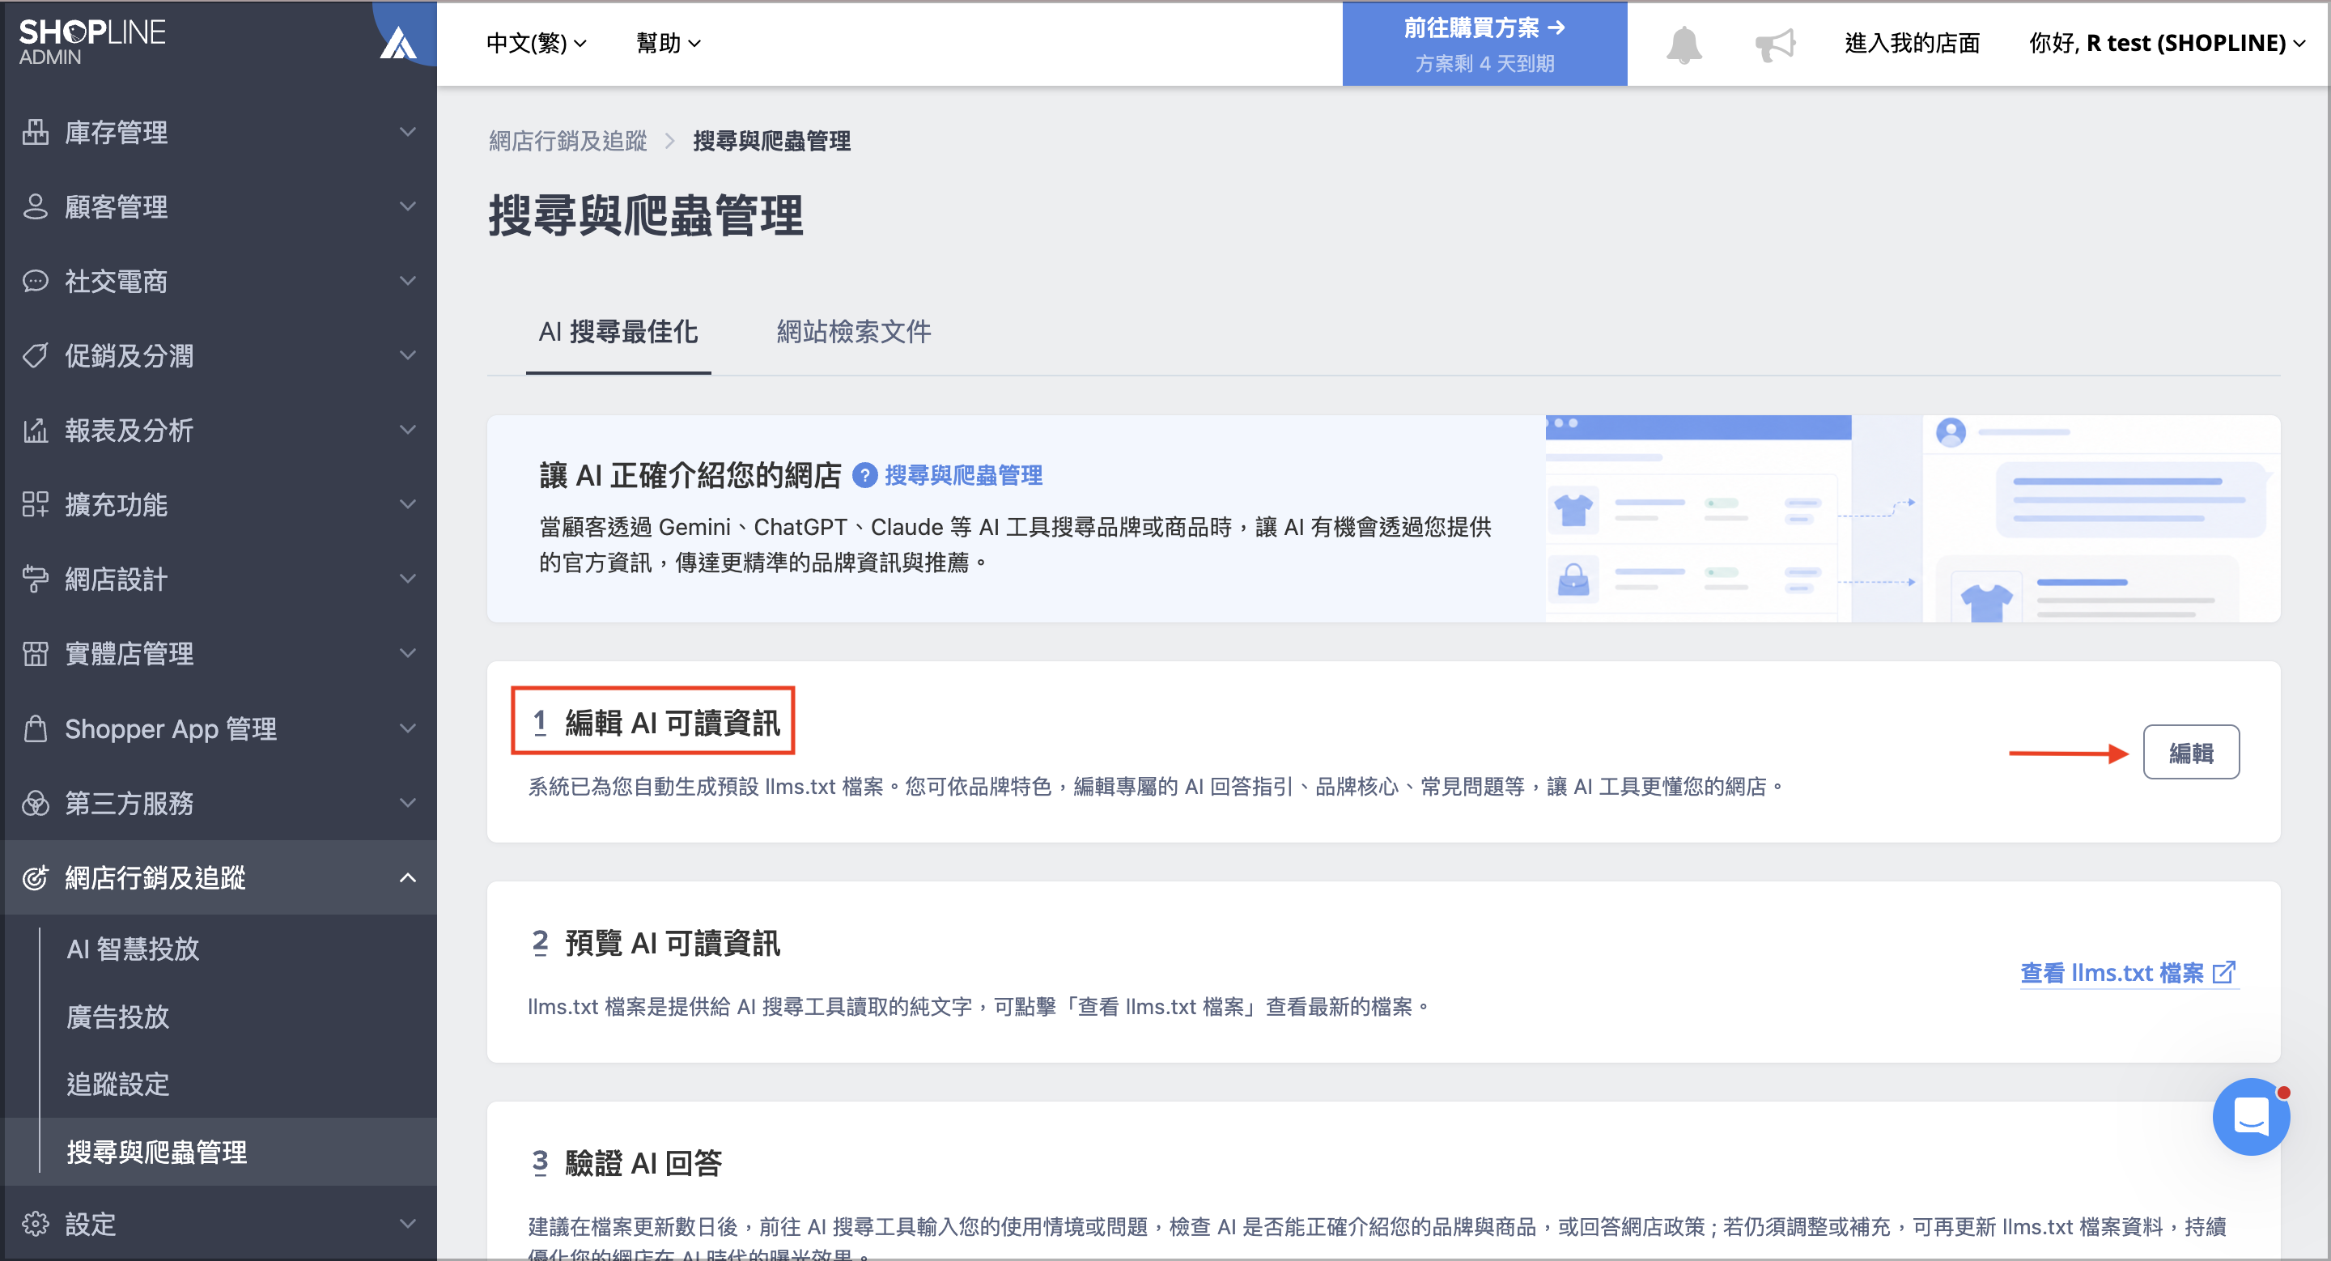The height and width of the screenshot is (1261, 2331).
Task: Select the AI 搜尋最佳化 tab
Action: click(618, 332)
